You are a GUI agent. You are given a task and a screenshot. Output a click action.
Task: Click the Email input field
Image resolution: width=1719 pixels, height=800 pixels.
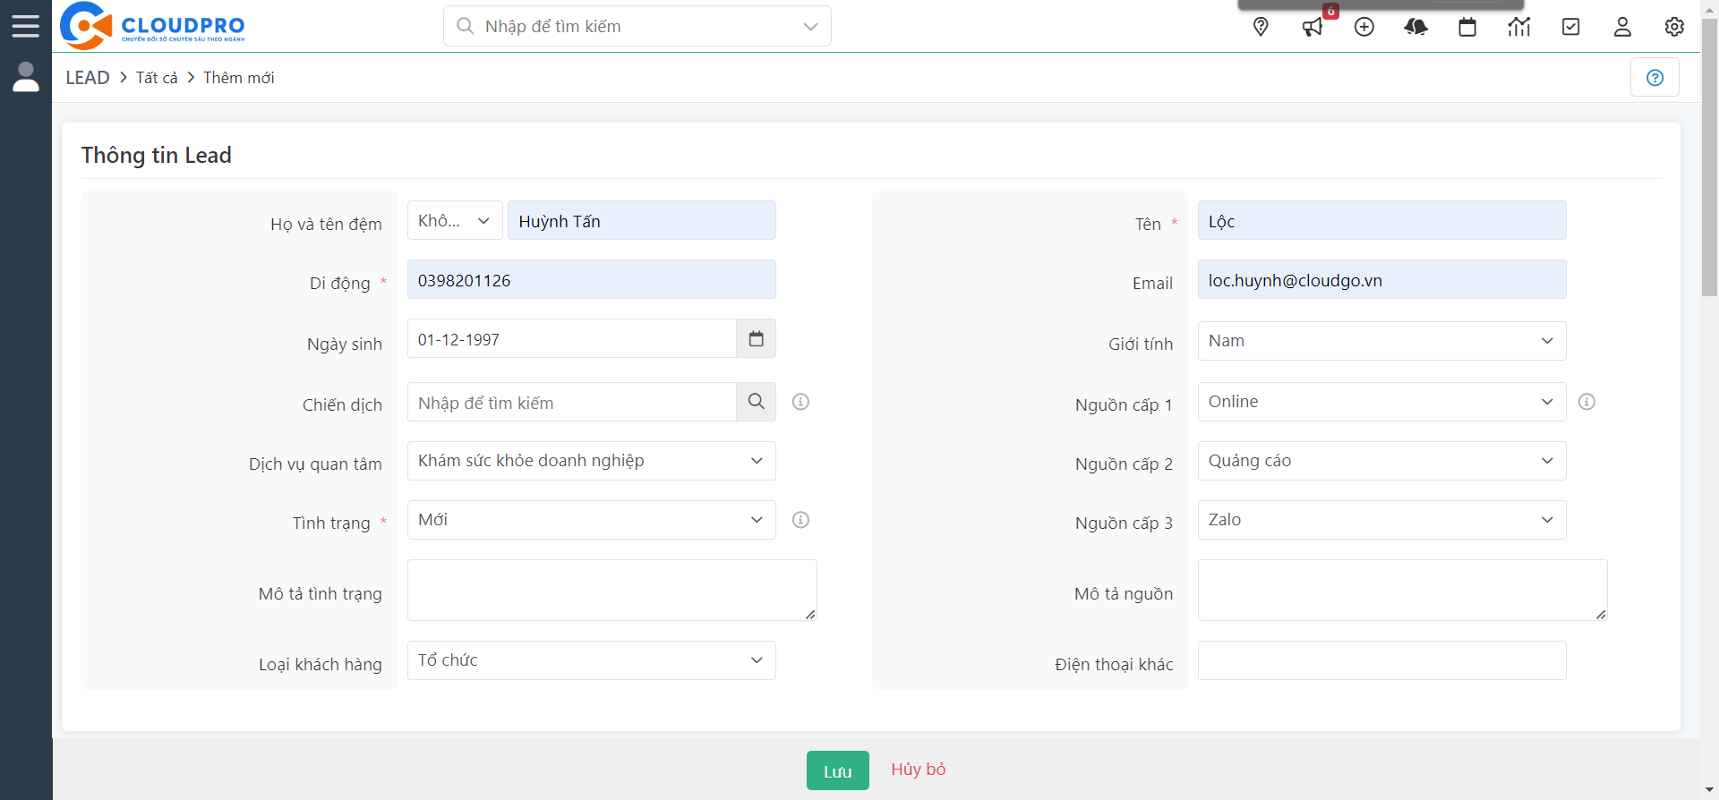coord(1381,279)
